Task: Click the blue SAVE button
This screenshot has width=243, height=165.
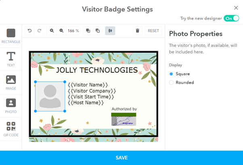Action: pyautogui.click(x=121, y=158)
